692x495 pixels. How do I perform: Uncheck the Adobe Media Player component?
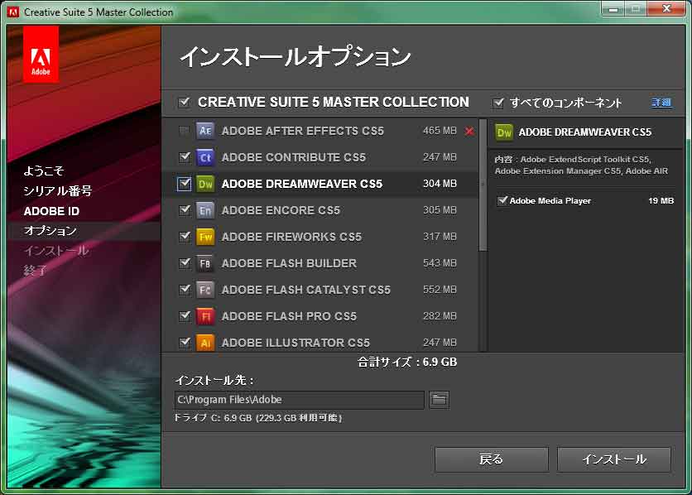coord(502,201)
